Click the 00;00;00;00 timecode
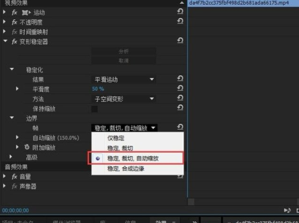The image size is (299, 223). (x=15, y=210)
